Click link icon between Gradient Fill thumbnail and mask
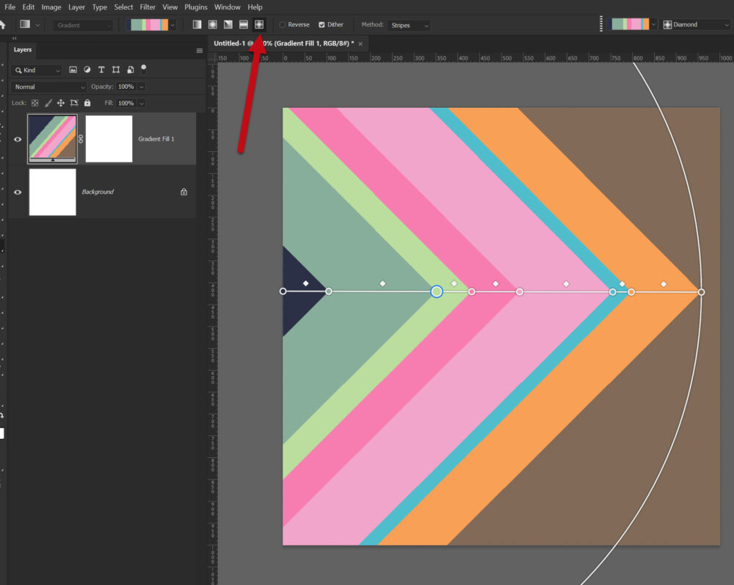 click(81, 139)
